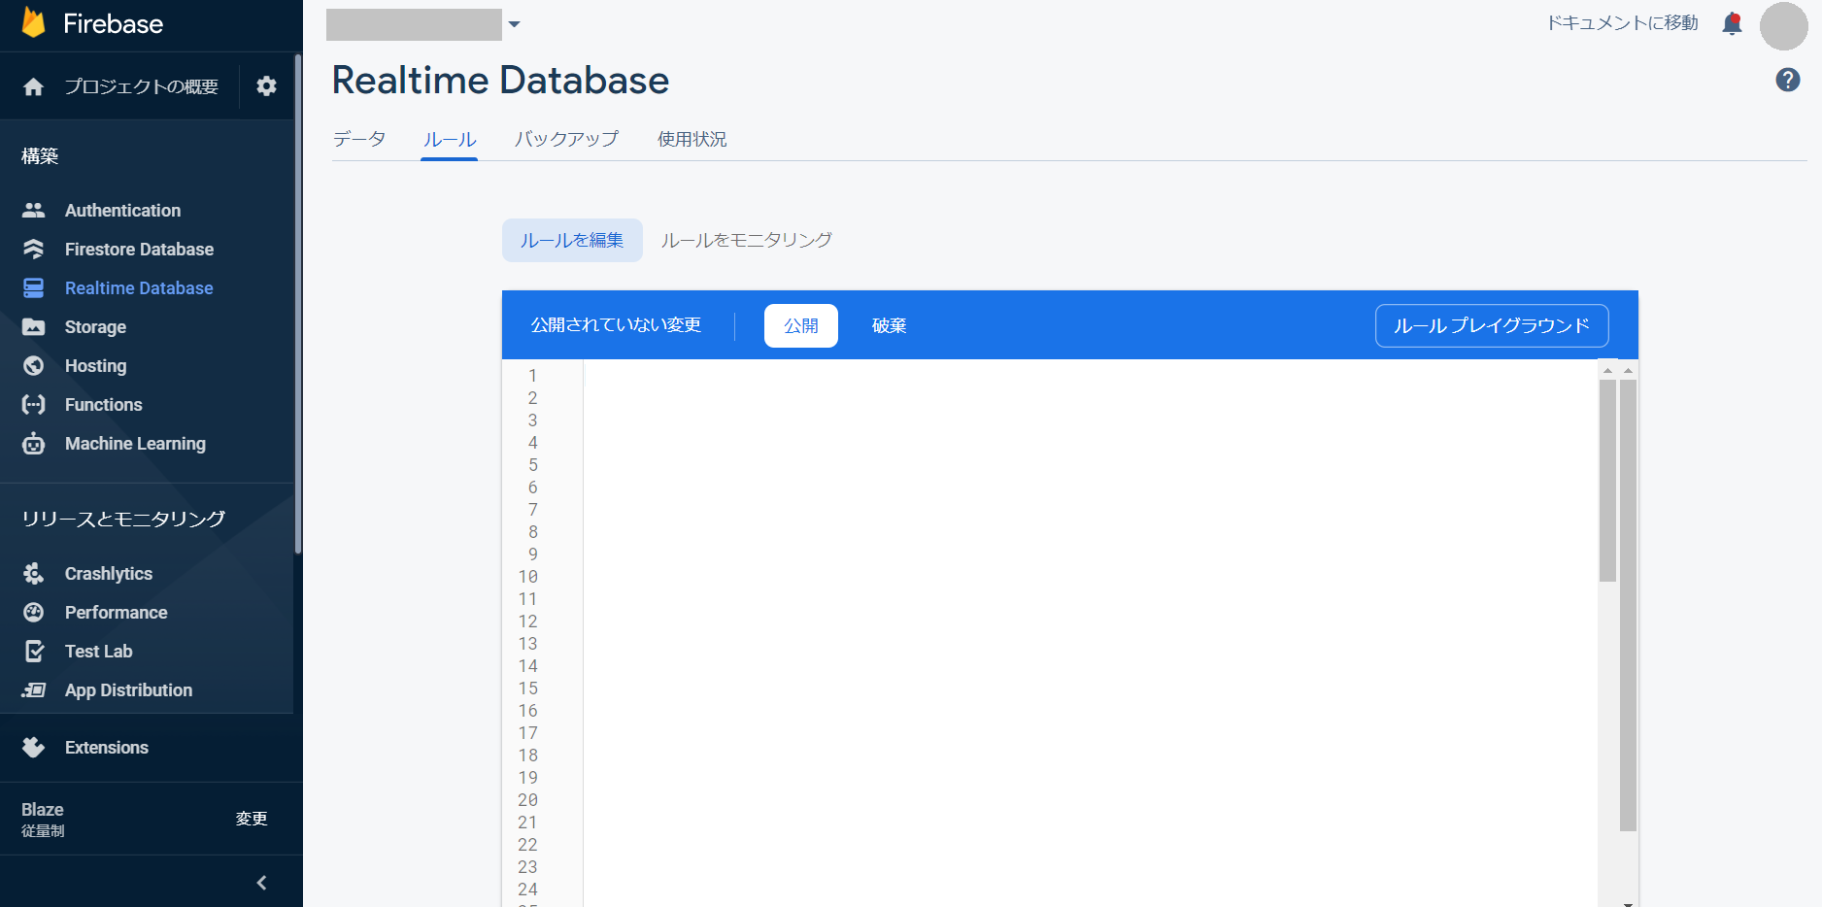This screenshot has width=1822, height=907.
Task: Open Hosting in the sidebar
Action: click(95, 365)
